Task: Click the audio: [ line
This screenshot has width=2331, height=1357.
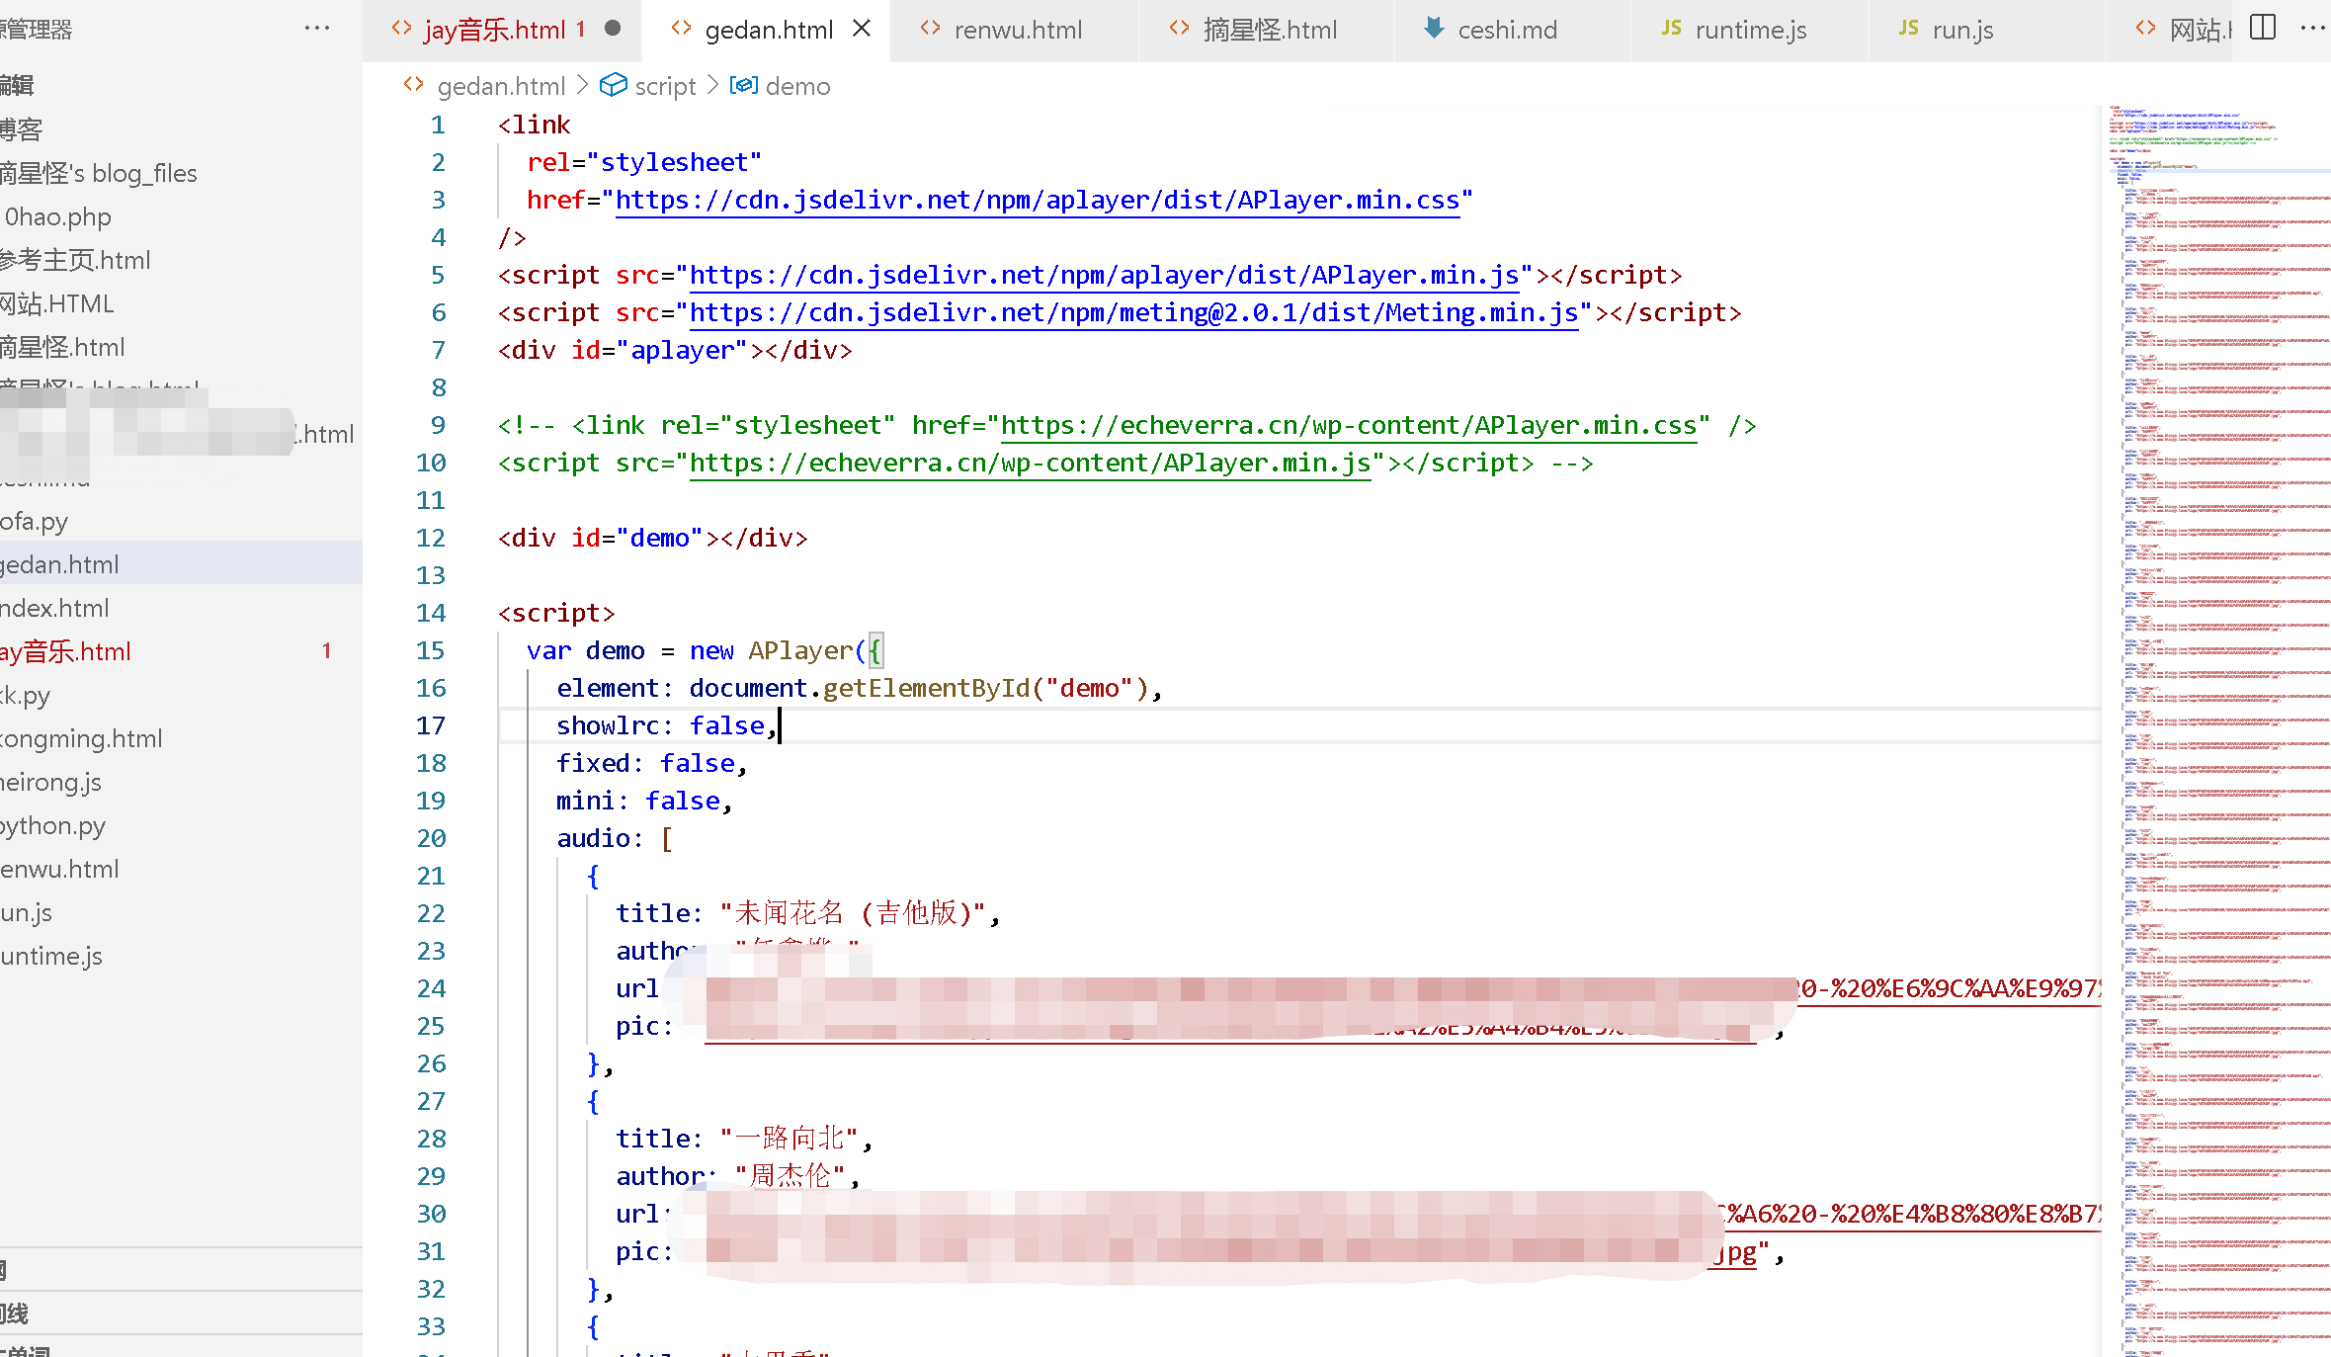Action: pos(615,838)
